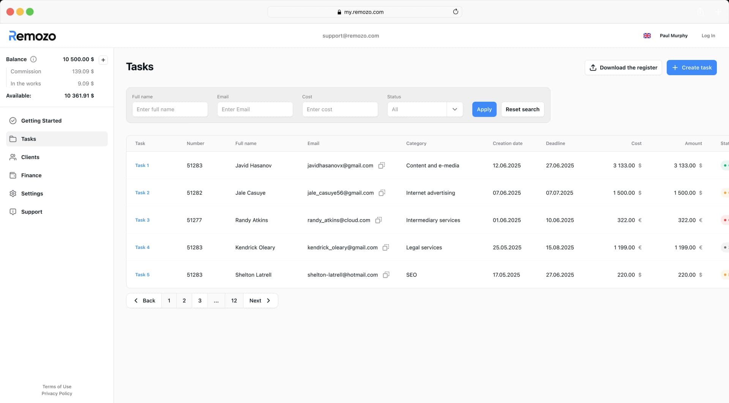Copy the randy_atkins@cloud.com email
Image resolution: width=729 pixels, height=403 pixels.
pyautogui.click(x=379, y=220)
